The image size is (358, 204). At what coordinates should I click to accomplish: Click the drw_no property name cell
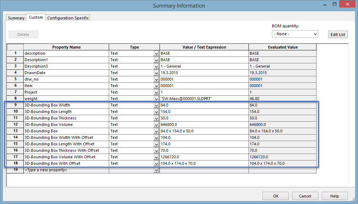coord(66,79)
